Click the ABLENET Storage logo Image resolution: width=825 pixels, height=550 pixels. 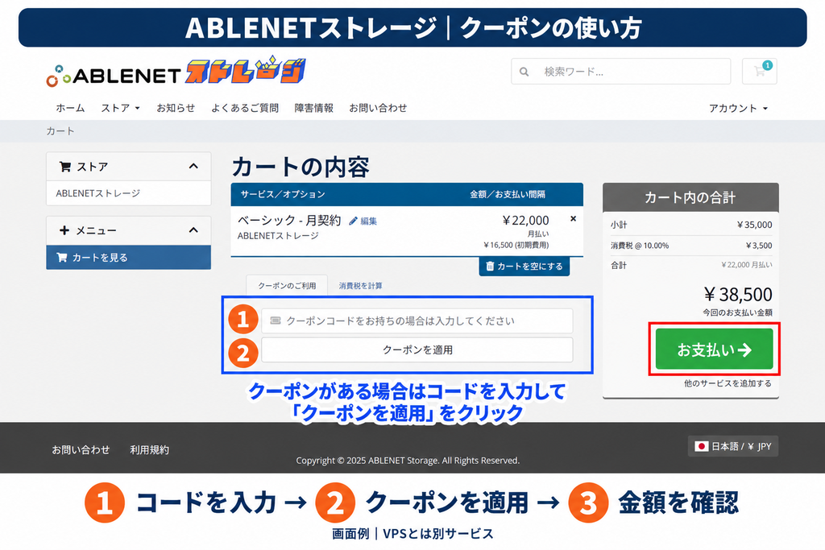(176, 72)
